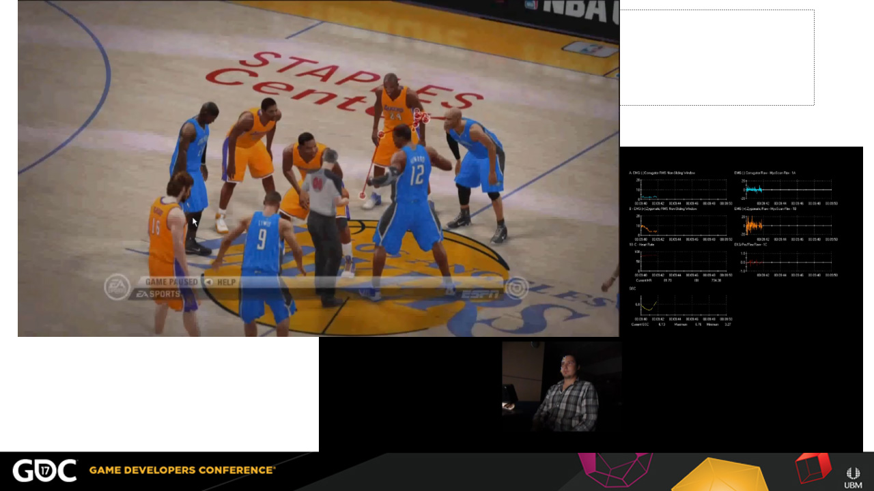
Task: Click the Heart Rate graph
Action: coord(683,262)
